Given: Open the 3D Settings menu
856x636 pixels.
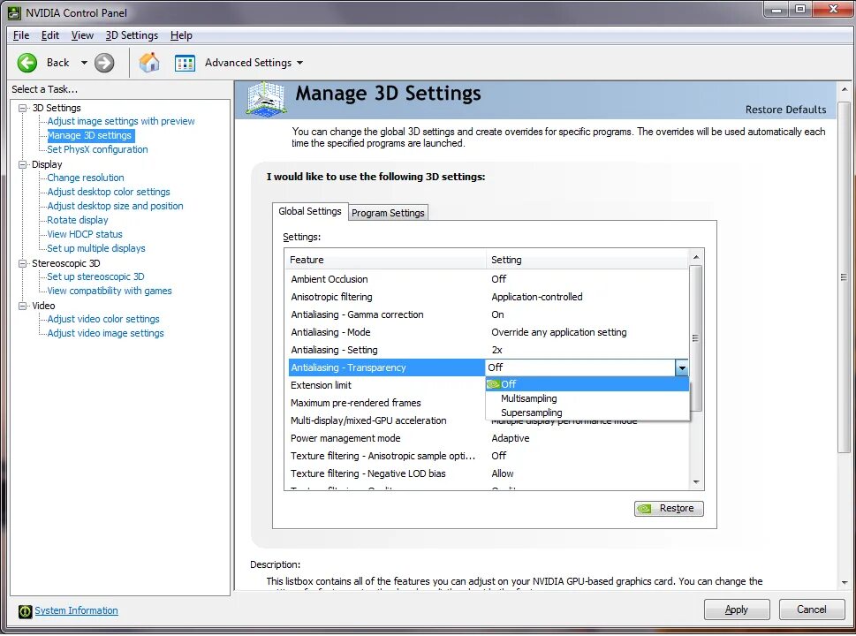Looking at the screenshot, I should point(132,35).
